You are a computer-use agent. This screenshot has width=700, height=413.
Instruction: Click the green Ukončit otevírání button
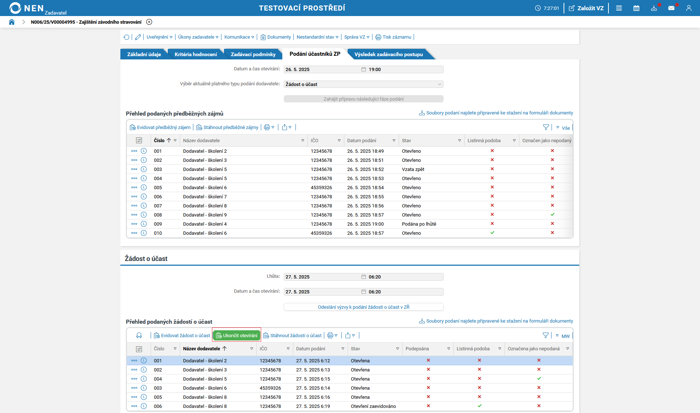237,335
